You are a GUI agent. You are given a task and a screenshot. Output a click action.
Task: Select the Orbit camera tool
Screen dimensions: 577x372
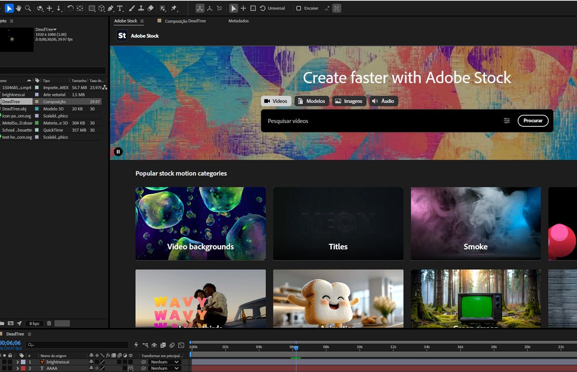tap(40, 8)
